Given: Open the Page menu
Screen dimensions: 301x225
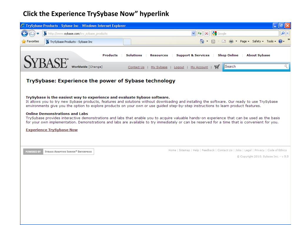Looking at the screenshot, I should coord(245,41).
